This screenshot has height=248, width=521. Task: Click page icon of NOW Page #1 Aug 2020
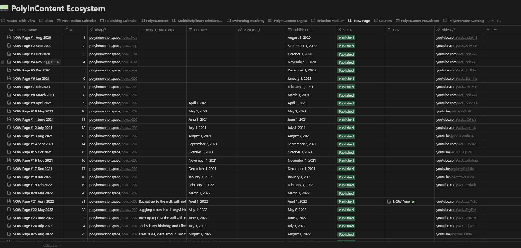point(9,37)
